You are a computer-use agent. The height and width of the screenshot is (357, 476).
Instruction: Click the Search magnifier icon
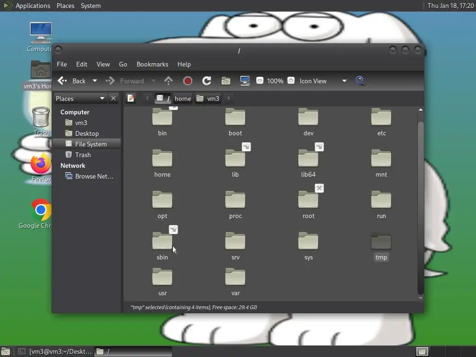point(360,81)
